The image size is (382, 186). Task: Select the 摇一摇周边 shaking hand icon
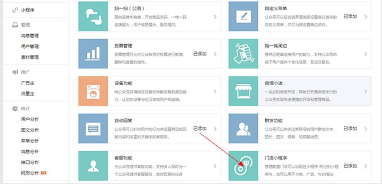pos(243,54)
